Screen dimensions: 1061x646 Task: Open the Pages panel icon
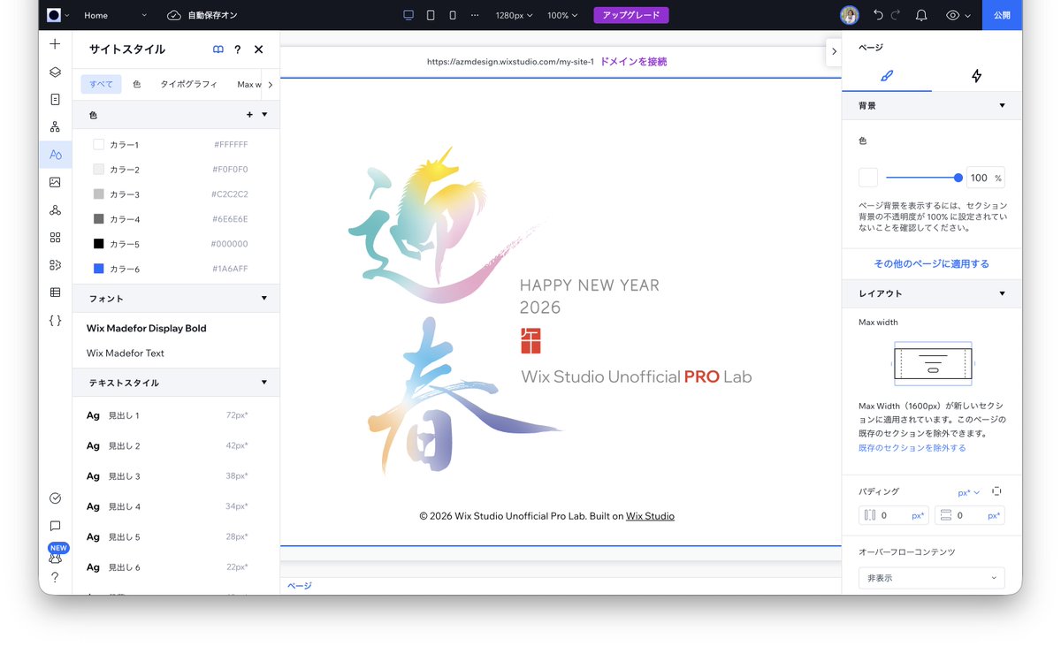[55, 100]
